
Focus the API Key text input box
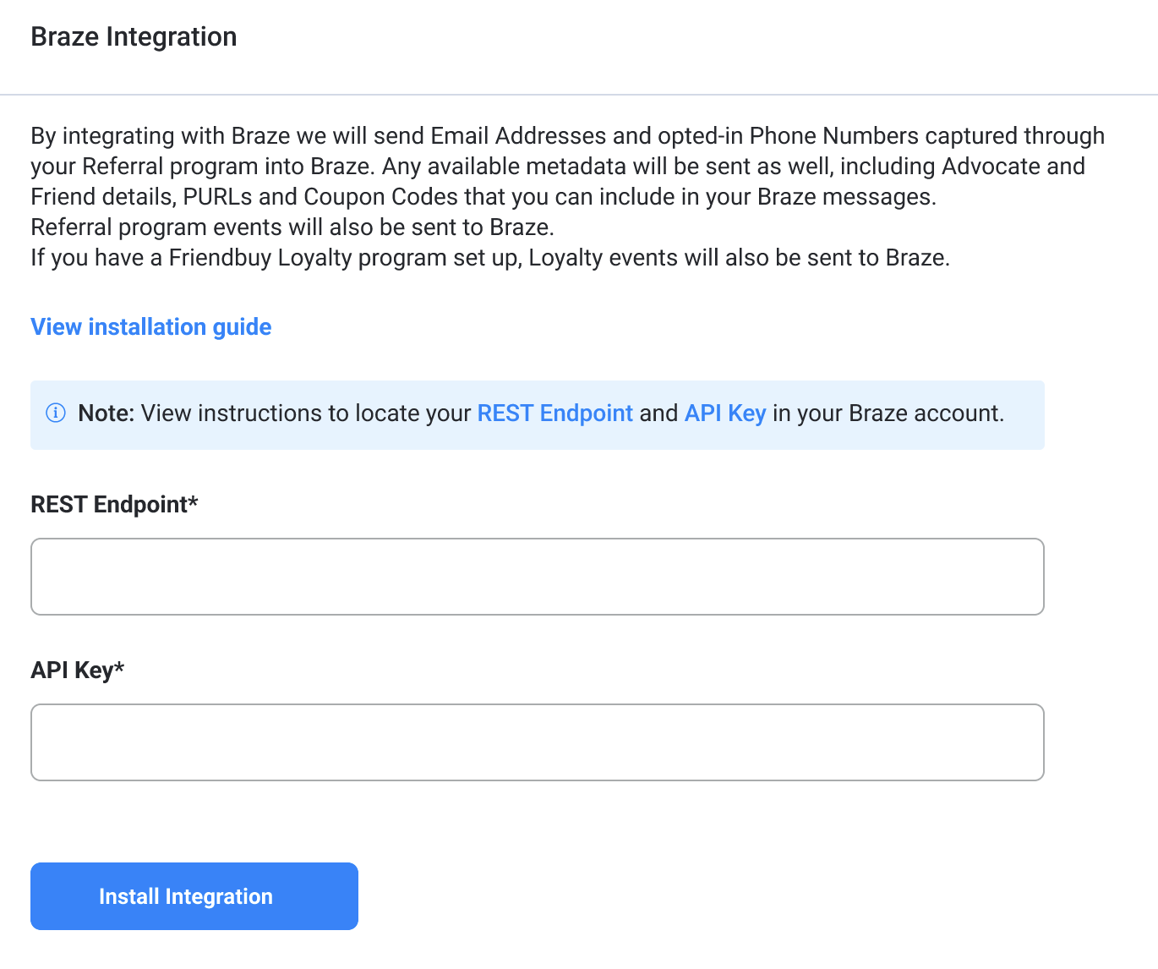pos(538,742)
